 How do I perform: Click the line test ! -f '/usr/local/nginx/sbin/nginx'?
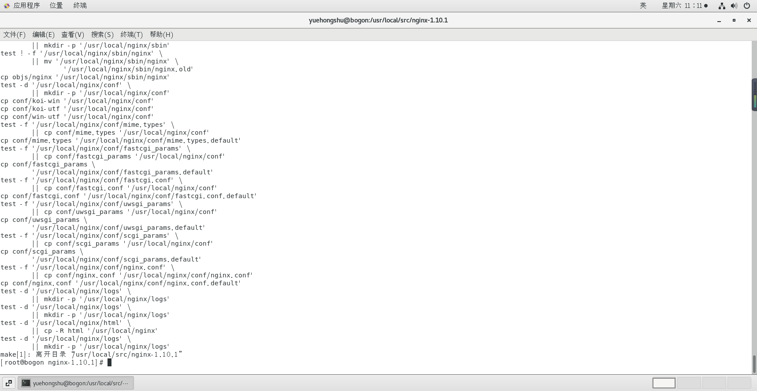coord(82,53)
